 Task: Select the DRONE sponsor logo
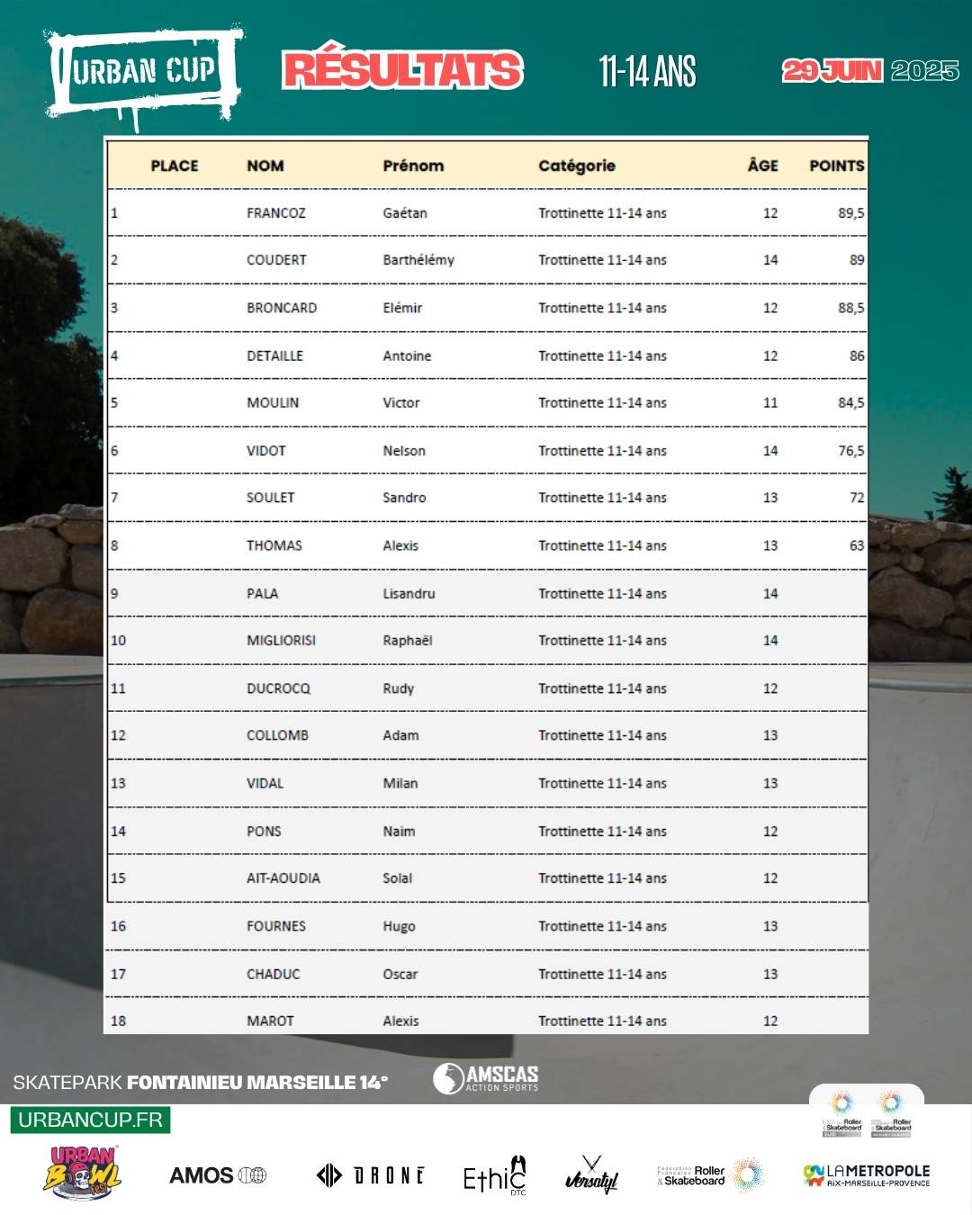click(x=370, y=1175)
